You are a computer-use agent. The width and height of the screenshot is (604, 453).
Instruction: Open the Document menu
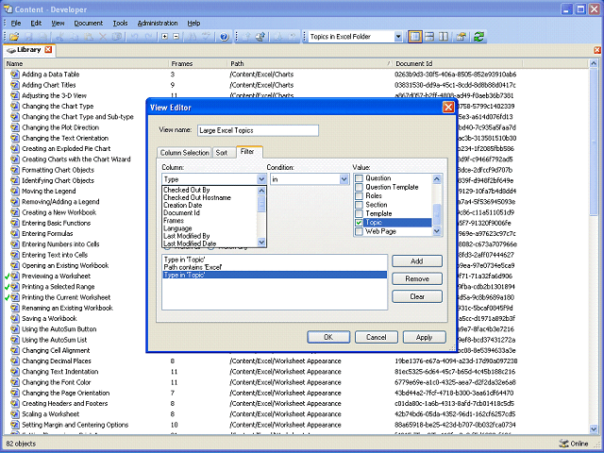coord(88,23)
